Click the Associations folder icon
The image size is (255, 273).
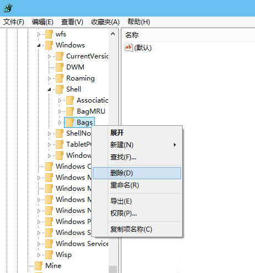[x=70, y=100]
